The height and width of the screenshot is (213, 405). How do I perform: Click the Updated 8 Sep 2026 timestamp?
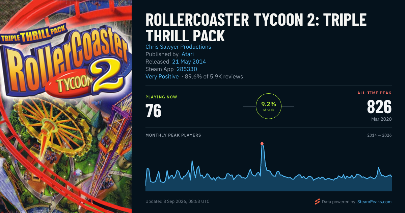point(178,202)
